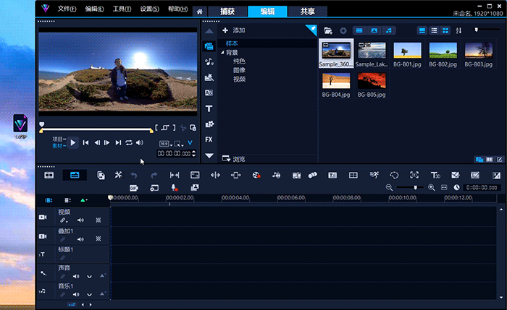Click the zoom in magnifier on timeline
Viewport: 507px width, 310px height.
[x=432, y=188]
